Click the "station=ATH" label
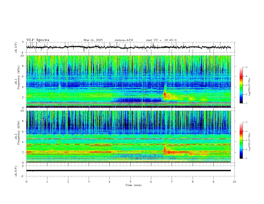This screenshot has height=204, width=264. [x=124, y=40]
